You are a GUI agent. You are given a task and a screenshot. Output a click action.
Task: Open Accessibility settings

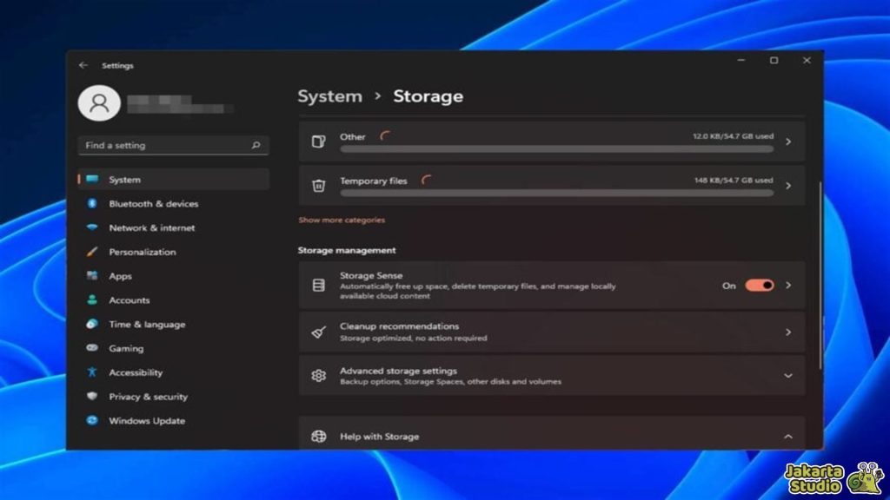coord(136,372)
